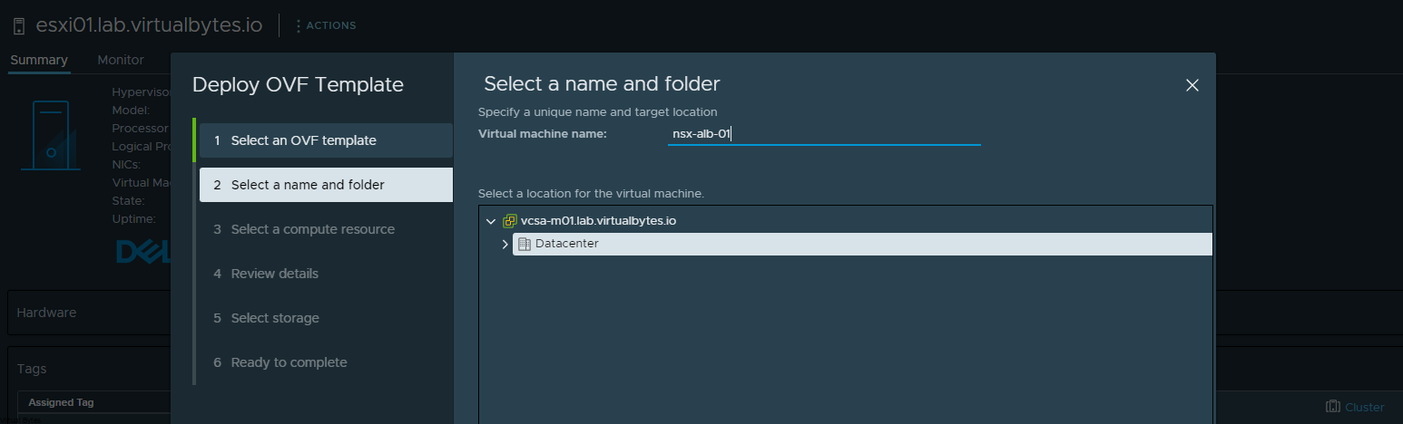Click the Dell logo
The width and height of the screenshot is (1403, 424).
[x=142, y=251]
